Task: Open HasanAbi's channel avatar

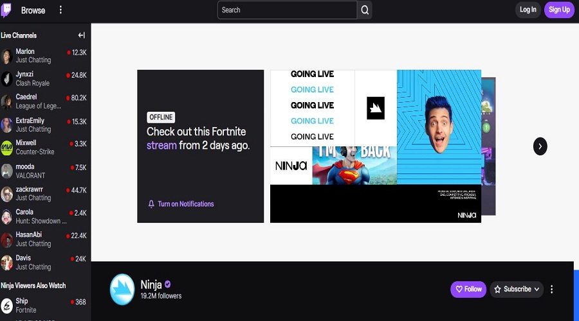Action: [6, 239]
